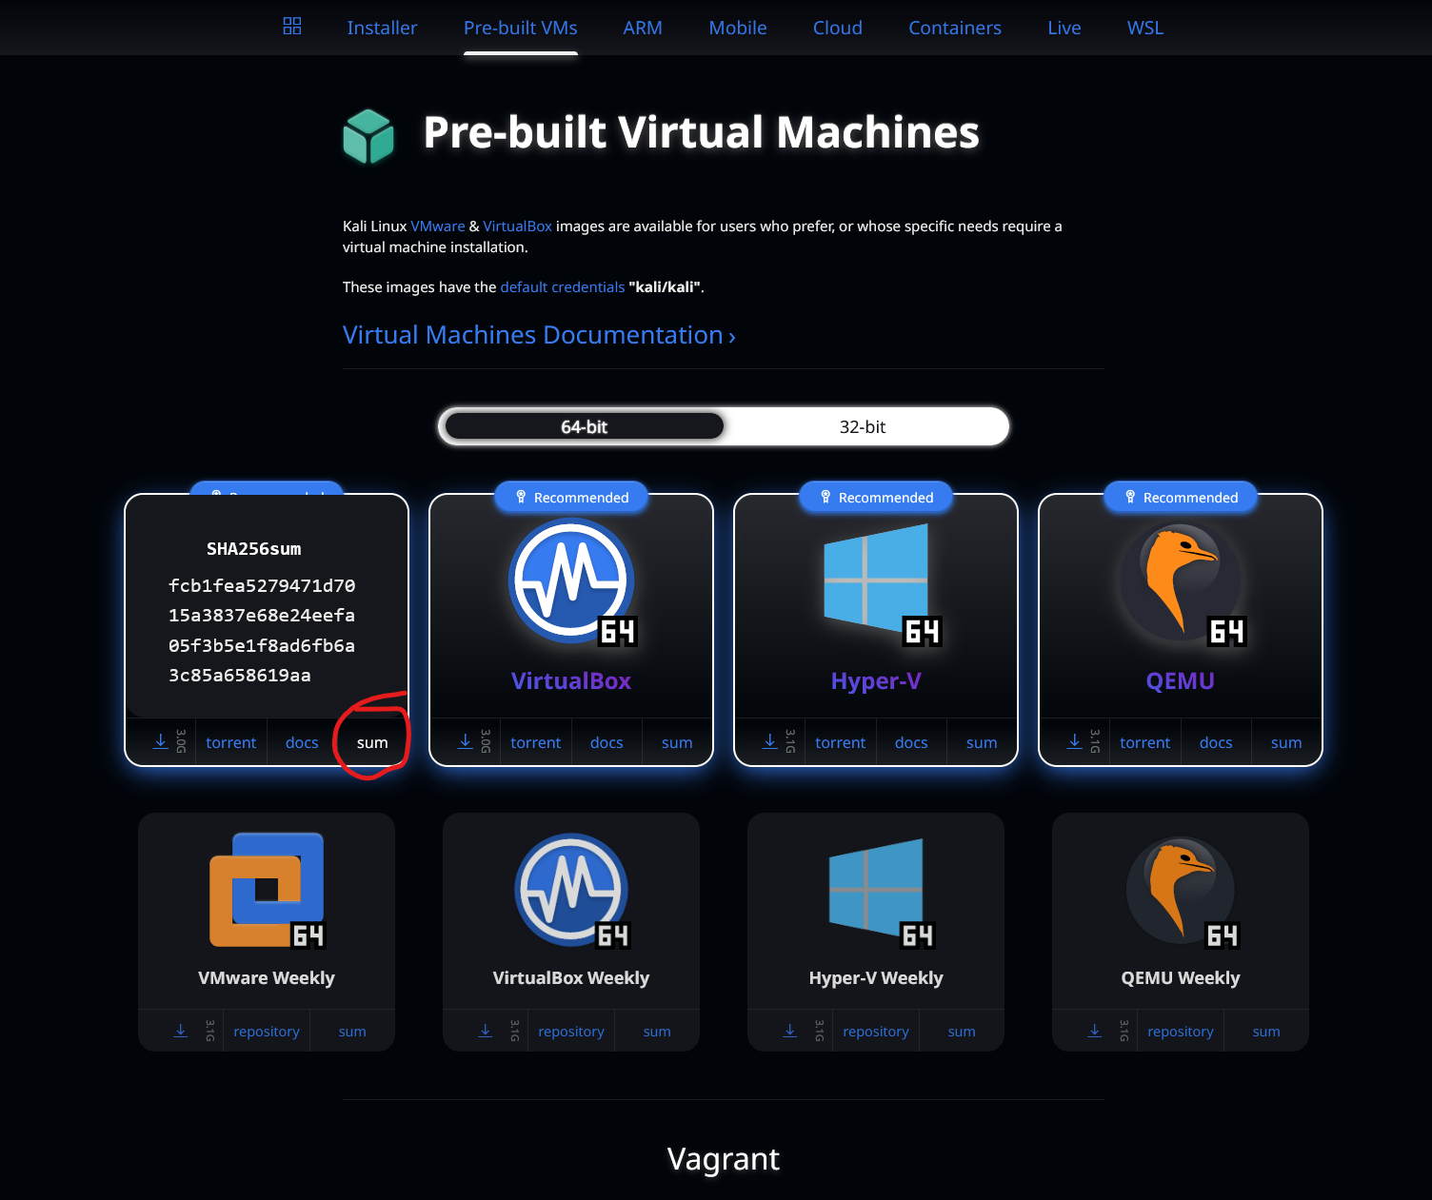The height and width of the screenshot is (1200, 1432).
Task: Click the Recommended badge on VirtualBox card
Action: pyautogui.click(x=571, y=497)
